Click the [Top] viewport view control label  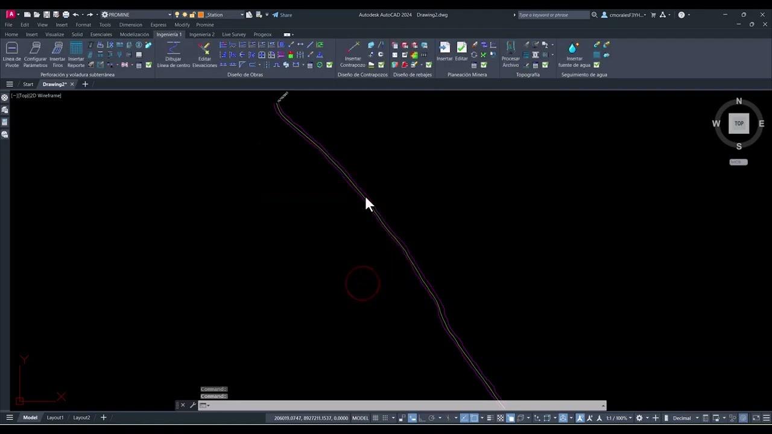[24, 96]
